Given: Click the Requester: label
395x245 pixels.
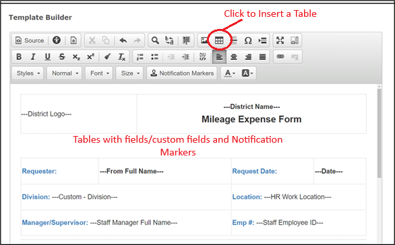Looking at the screenshot, I should 39,171.
